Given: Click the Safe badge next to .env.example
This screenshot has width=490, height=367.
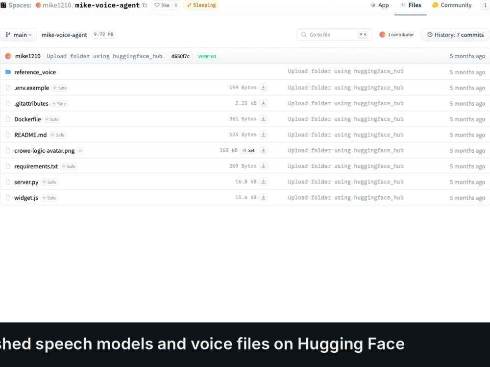Looking at the screenshot, I should point(60,88).
